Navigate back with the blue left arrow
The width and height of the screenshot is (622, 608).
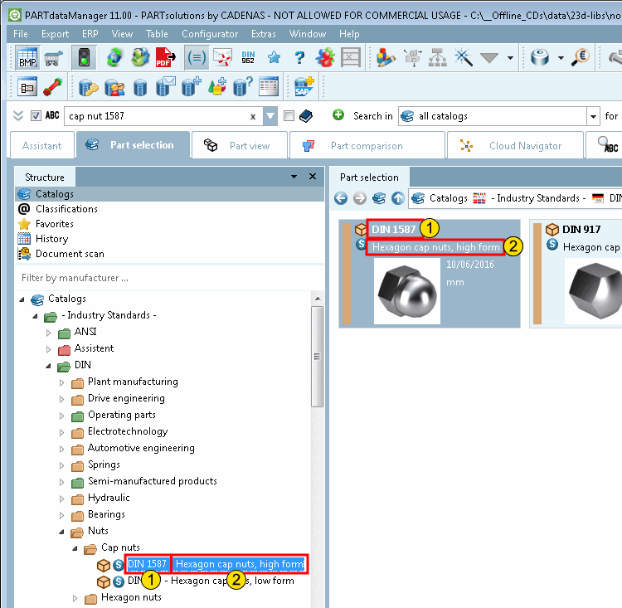click(x=341, y=198)
